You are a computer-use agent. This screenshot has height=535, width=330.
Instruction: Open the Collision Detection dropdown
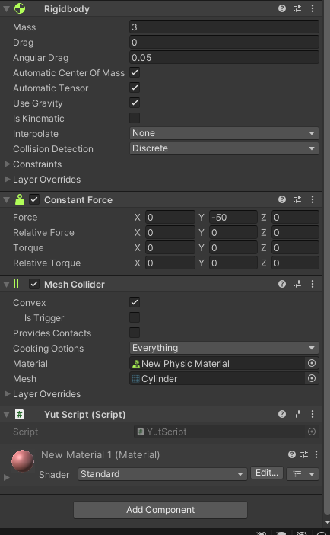(x=224, y=148)
